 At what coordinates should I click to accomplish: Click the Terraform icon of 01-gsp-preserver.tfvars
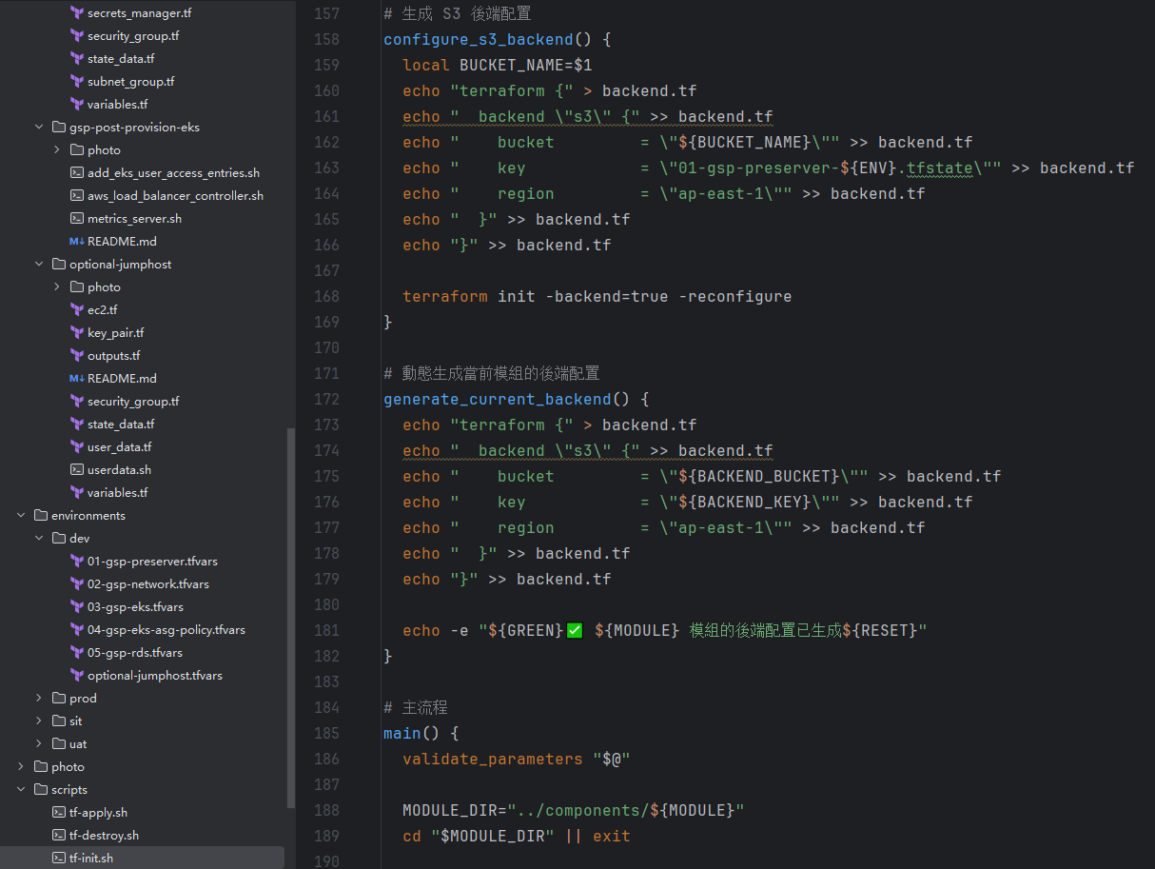(77, 562)
